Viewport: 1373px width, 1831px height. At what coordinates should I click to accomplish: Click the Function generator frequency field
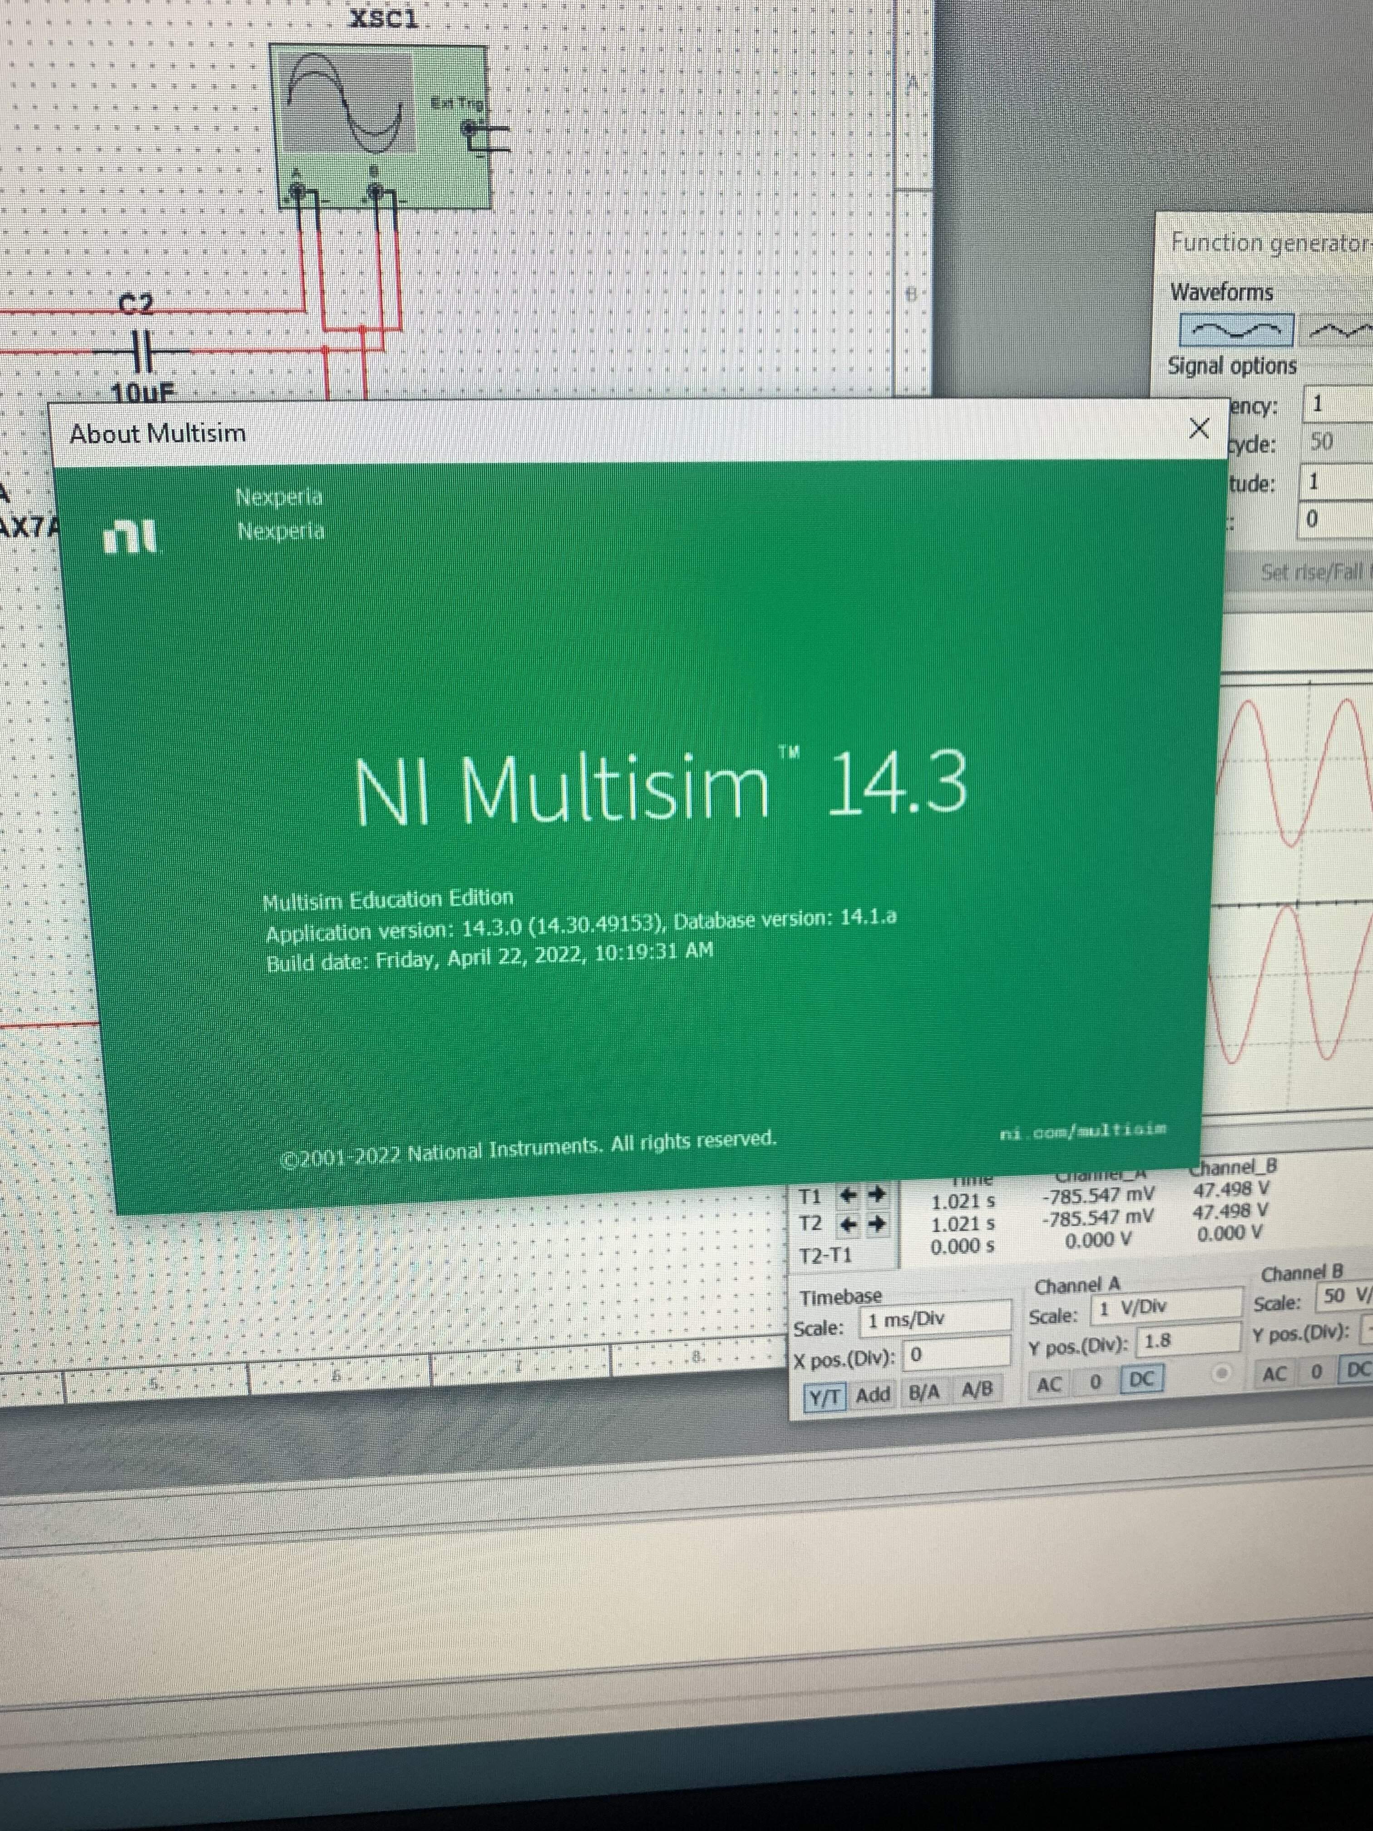pyautogui.click(x=1339, y=404)
